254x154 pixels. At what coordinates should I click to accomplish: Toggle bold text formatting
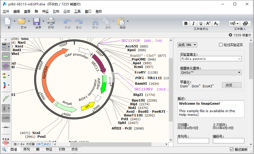[x=186, y=23]
